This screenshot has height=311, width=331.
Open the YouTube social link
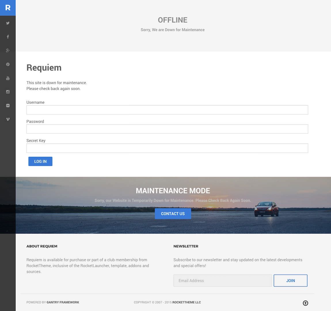point(8,78)
